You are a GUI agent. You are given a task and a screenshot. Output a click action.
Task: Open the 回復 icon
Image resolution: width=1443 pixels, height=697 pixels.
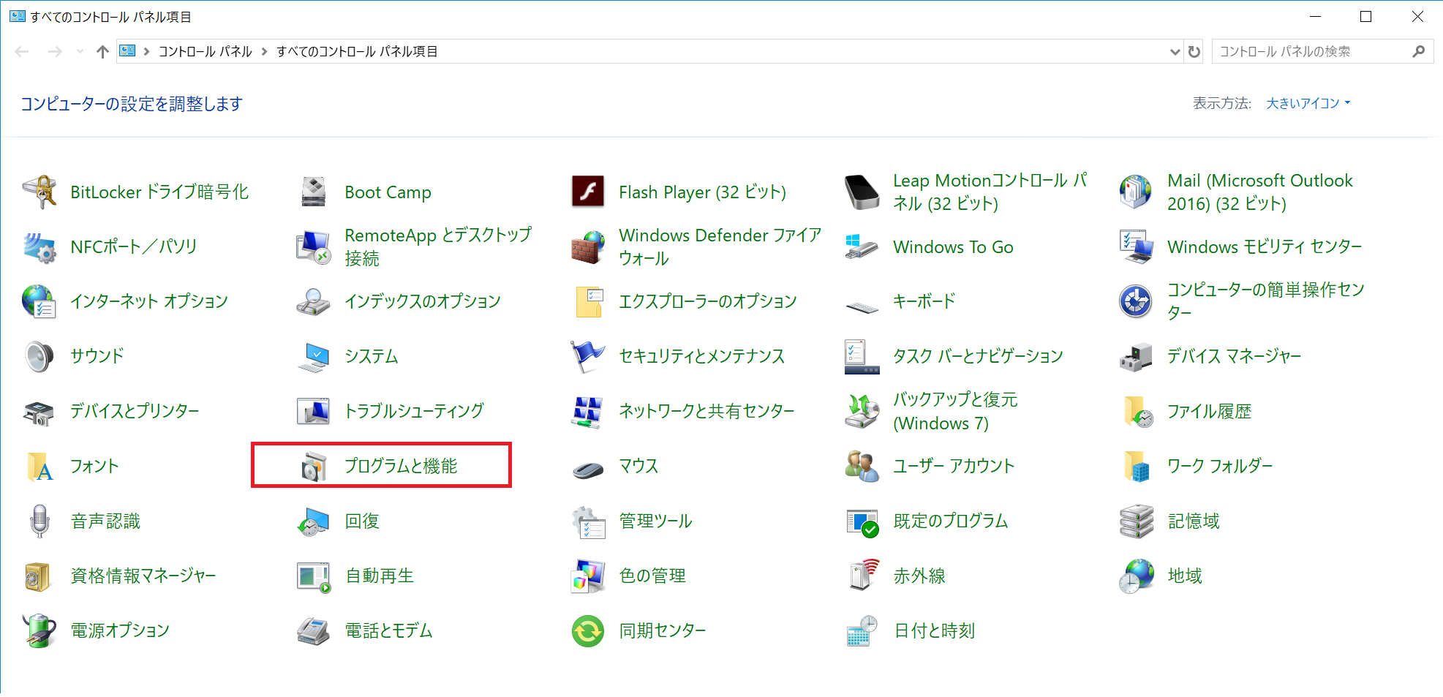point(314,521)
